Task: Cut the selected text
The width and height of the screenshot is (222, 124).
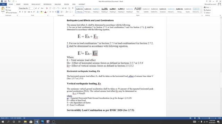Action: tap(8, 7)
